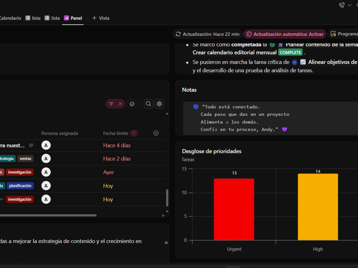Open the COMPLETE status badge
This screenshot has width=358, height=268.
tap(290, 53)
